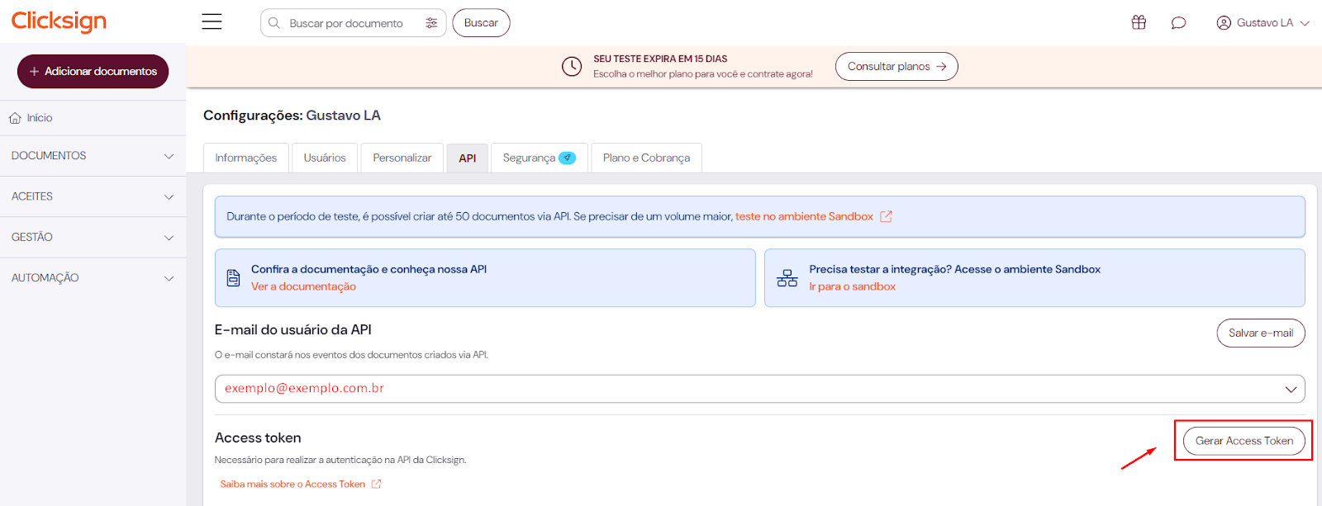Click Consultar planos button
The height and width of the screenshot is (506, 1322).
(x=896, y=67)
